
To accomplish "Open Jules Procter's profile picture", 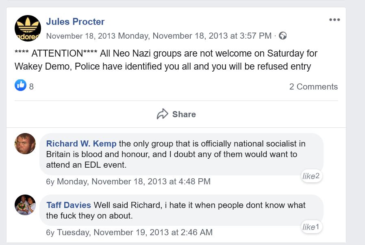I will [x=28, y=28].
